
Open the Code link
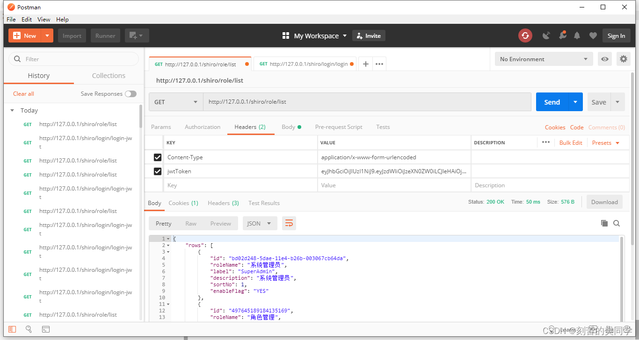pyautogui.click(x=577, y=127)
